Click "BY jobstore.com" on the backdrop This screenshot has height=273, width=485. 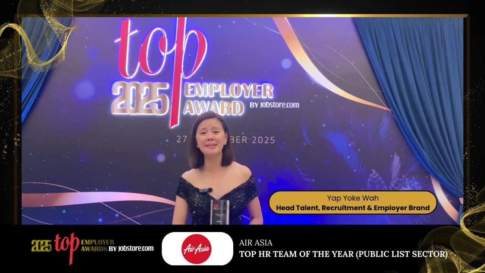274,105
